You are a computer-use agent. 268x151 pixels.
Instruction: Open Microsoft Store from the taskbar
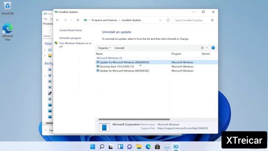point(157,146)
